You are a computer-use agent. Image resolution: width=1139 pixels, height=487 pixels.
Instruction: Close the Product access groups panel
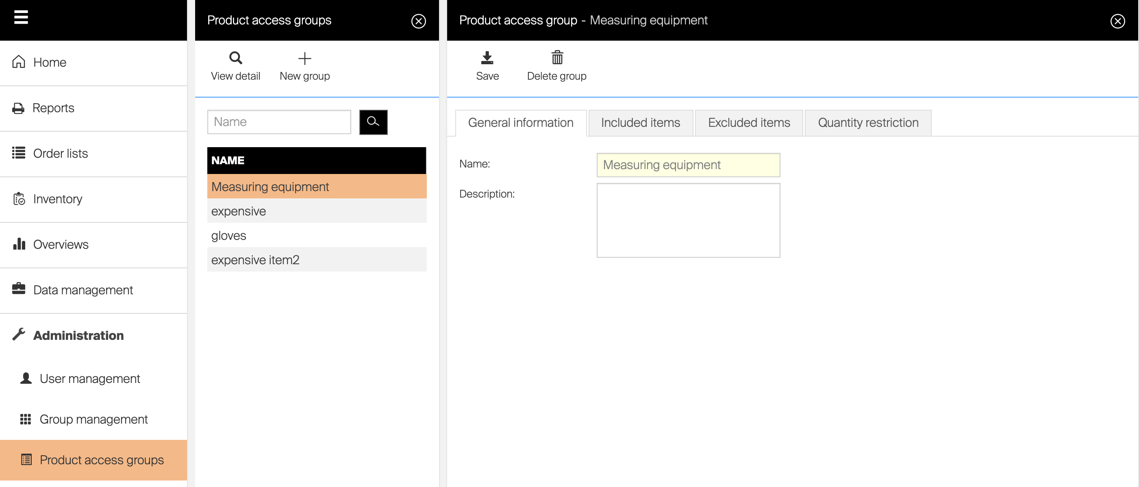418,21
